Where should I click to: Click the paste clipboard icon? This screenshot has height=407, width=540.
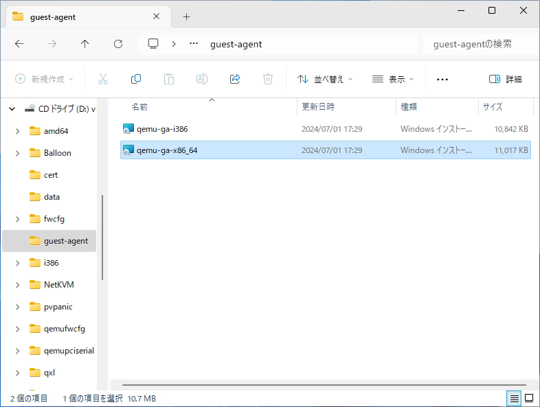(x=169, y=79)
